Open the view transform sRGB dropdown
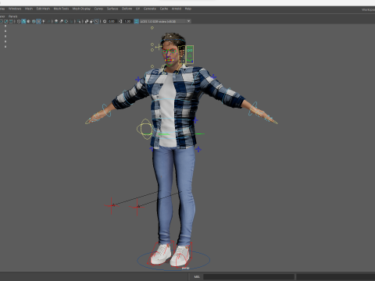This screenshot has width=375, height=281. tap(166, 21)
